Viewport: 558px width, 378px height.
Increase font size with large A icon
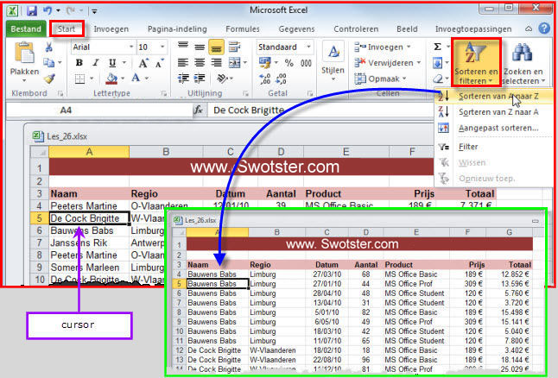tap(143, 63)
